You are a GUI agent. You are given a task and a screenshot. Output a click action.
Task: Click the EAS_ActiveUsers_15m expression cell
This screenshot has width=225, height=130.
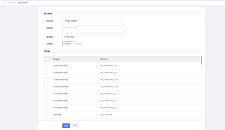pyautogui.click(x=109, y=80)
